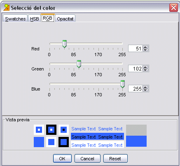This screenshot has width=180, height=166.
Task: Click the Cancel button
Action: coord(87,159)
